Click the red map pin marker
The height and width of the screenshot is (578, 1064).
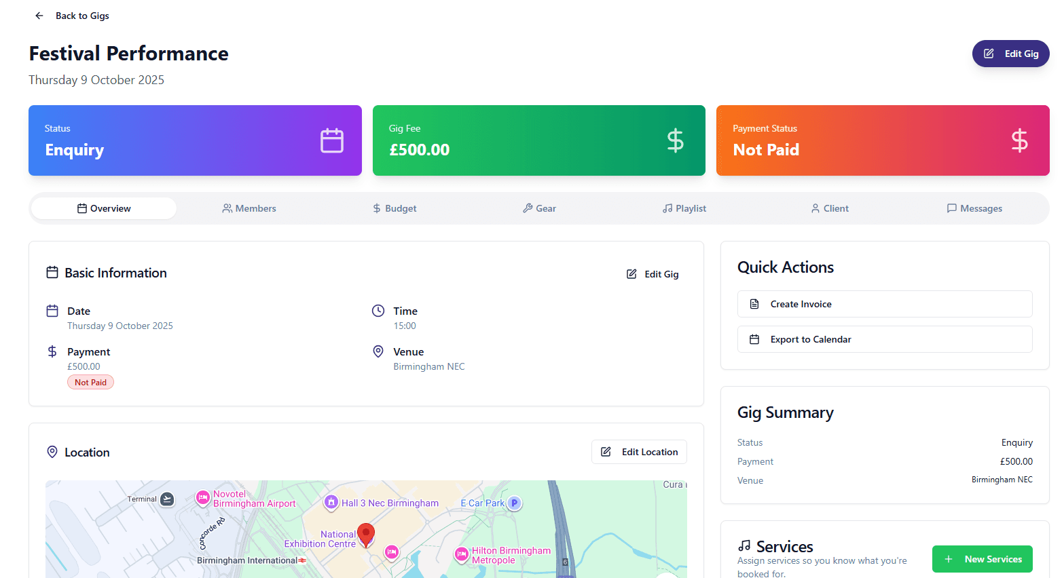[x=366, y=535]
